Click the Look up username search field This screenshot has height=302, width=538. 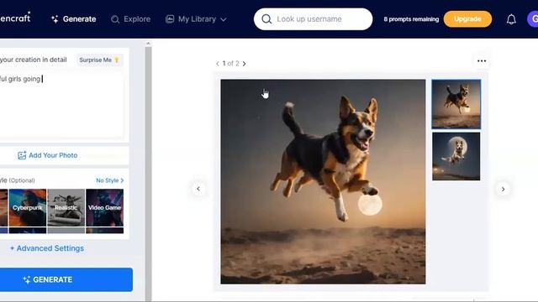pos(313,19)
